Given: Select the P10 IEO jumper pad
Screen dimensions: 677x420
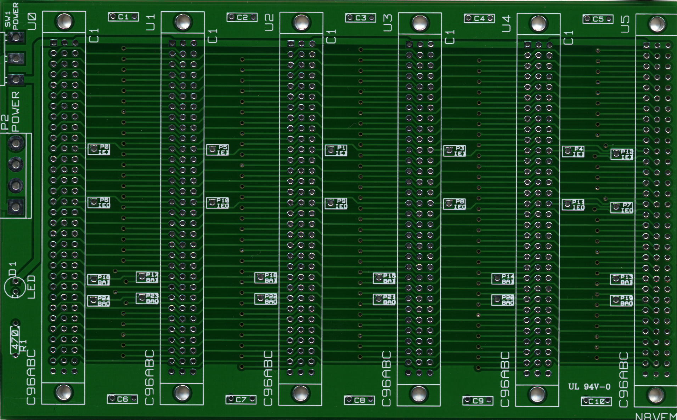Looking at the screenshot, I should [x=218, y=203].
